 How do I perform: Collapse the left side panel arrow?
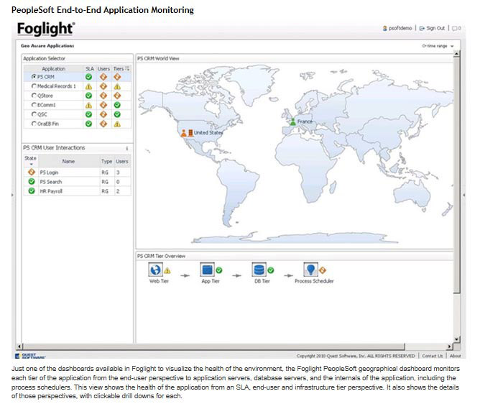(x=12, y=195)
